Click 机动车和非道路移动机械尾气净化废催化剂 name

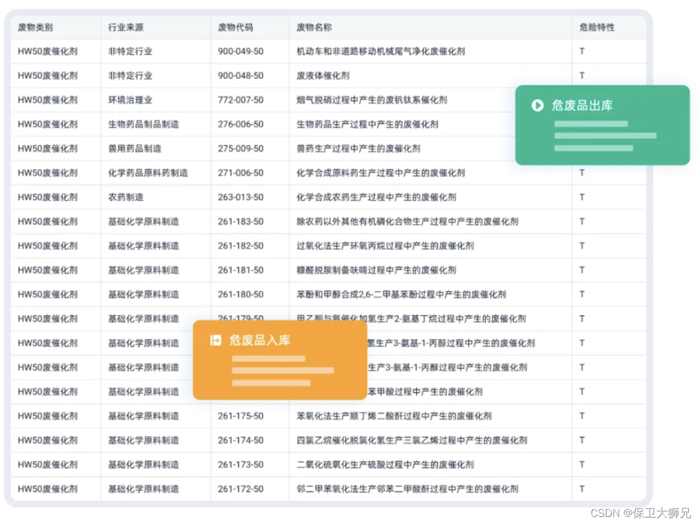coord(381,51)
